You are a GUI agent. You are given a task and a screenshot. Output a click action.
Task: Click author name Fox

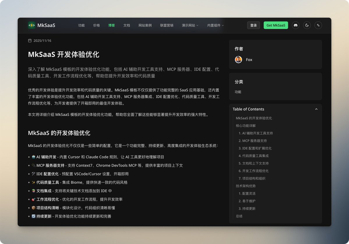click(249, 60)
